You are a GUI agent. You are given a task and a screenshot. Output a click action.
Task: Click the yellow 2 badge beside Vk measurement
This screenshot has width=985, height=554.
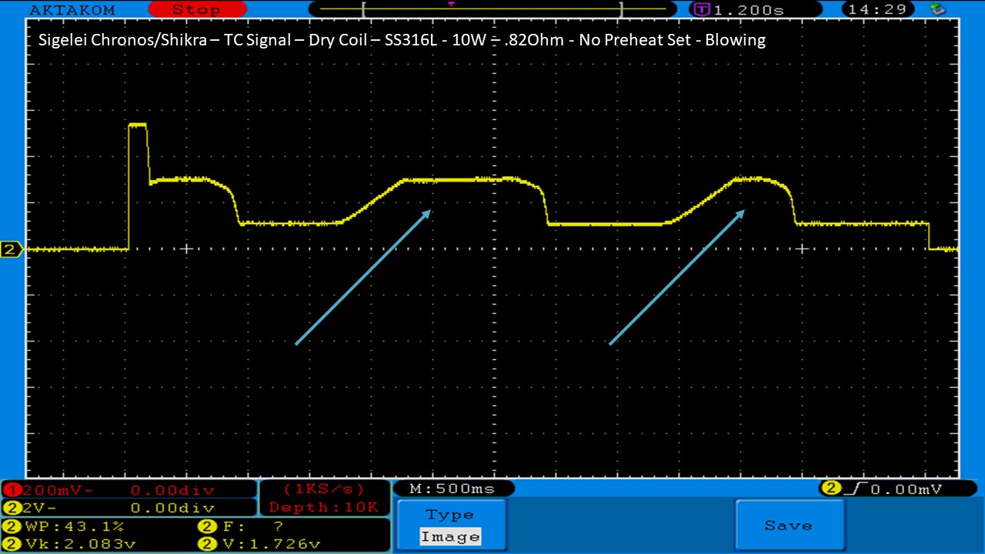(x=13, y=544)
